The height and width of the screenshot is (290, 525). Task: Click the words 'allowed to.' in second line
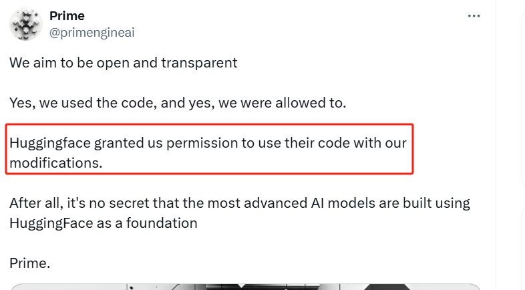(311, 103)
